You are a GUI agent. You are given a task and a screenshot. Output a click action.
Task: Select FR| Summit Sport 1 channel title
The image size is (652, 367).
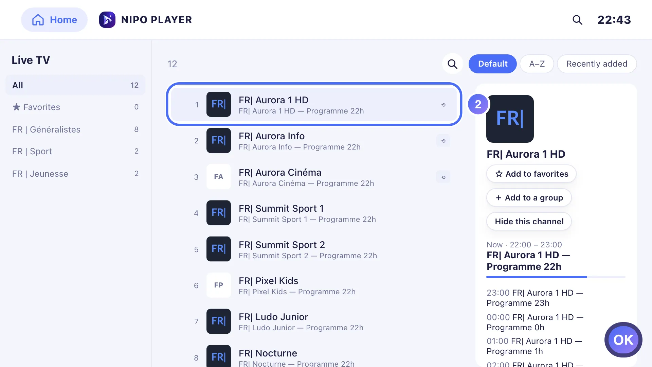click(281, 208)
